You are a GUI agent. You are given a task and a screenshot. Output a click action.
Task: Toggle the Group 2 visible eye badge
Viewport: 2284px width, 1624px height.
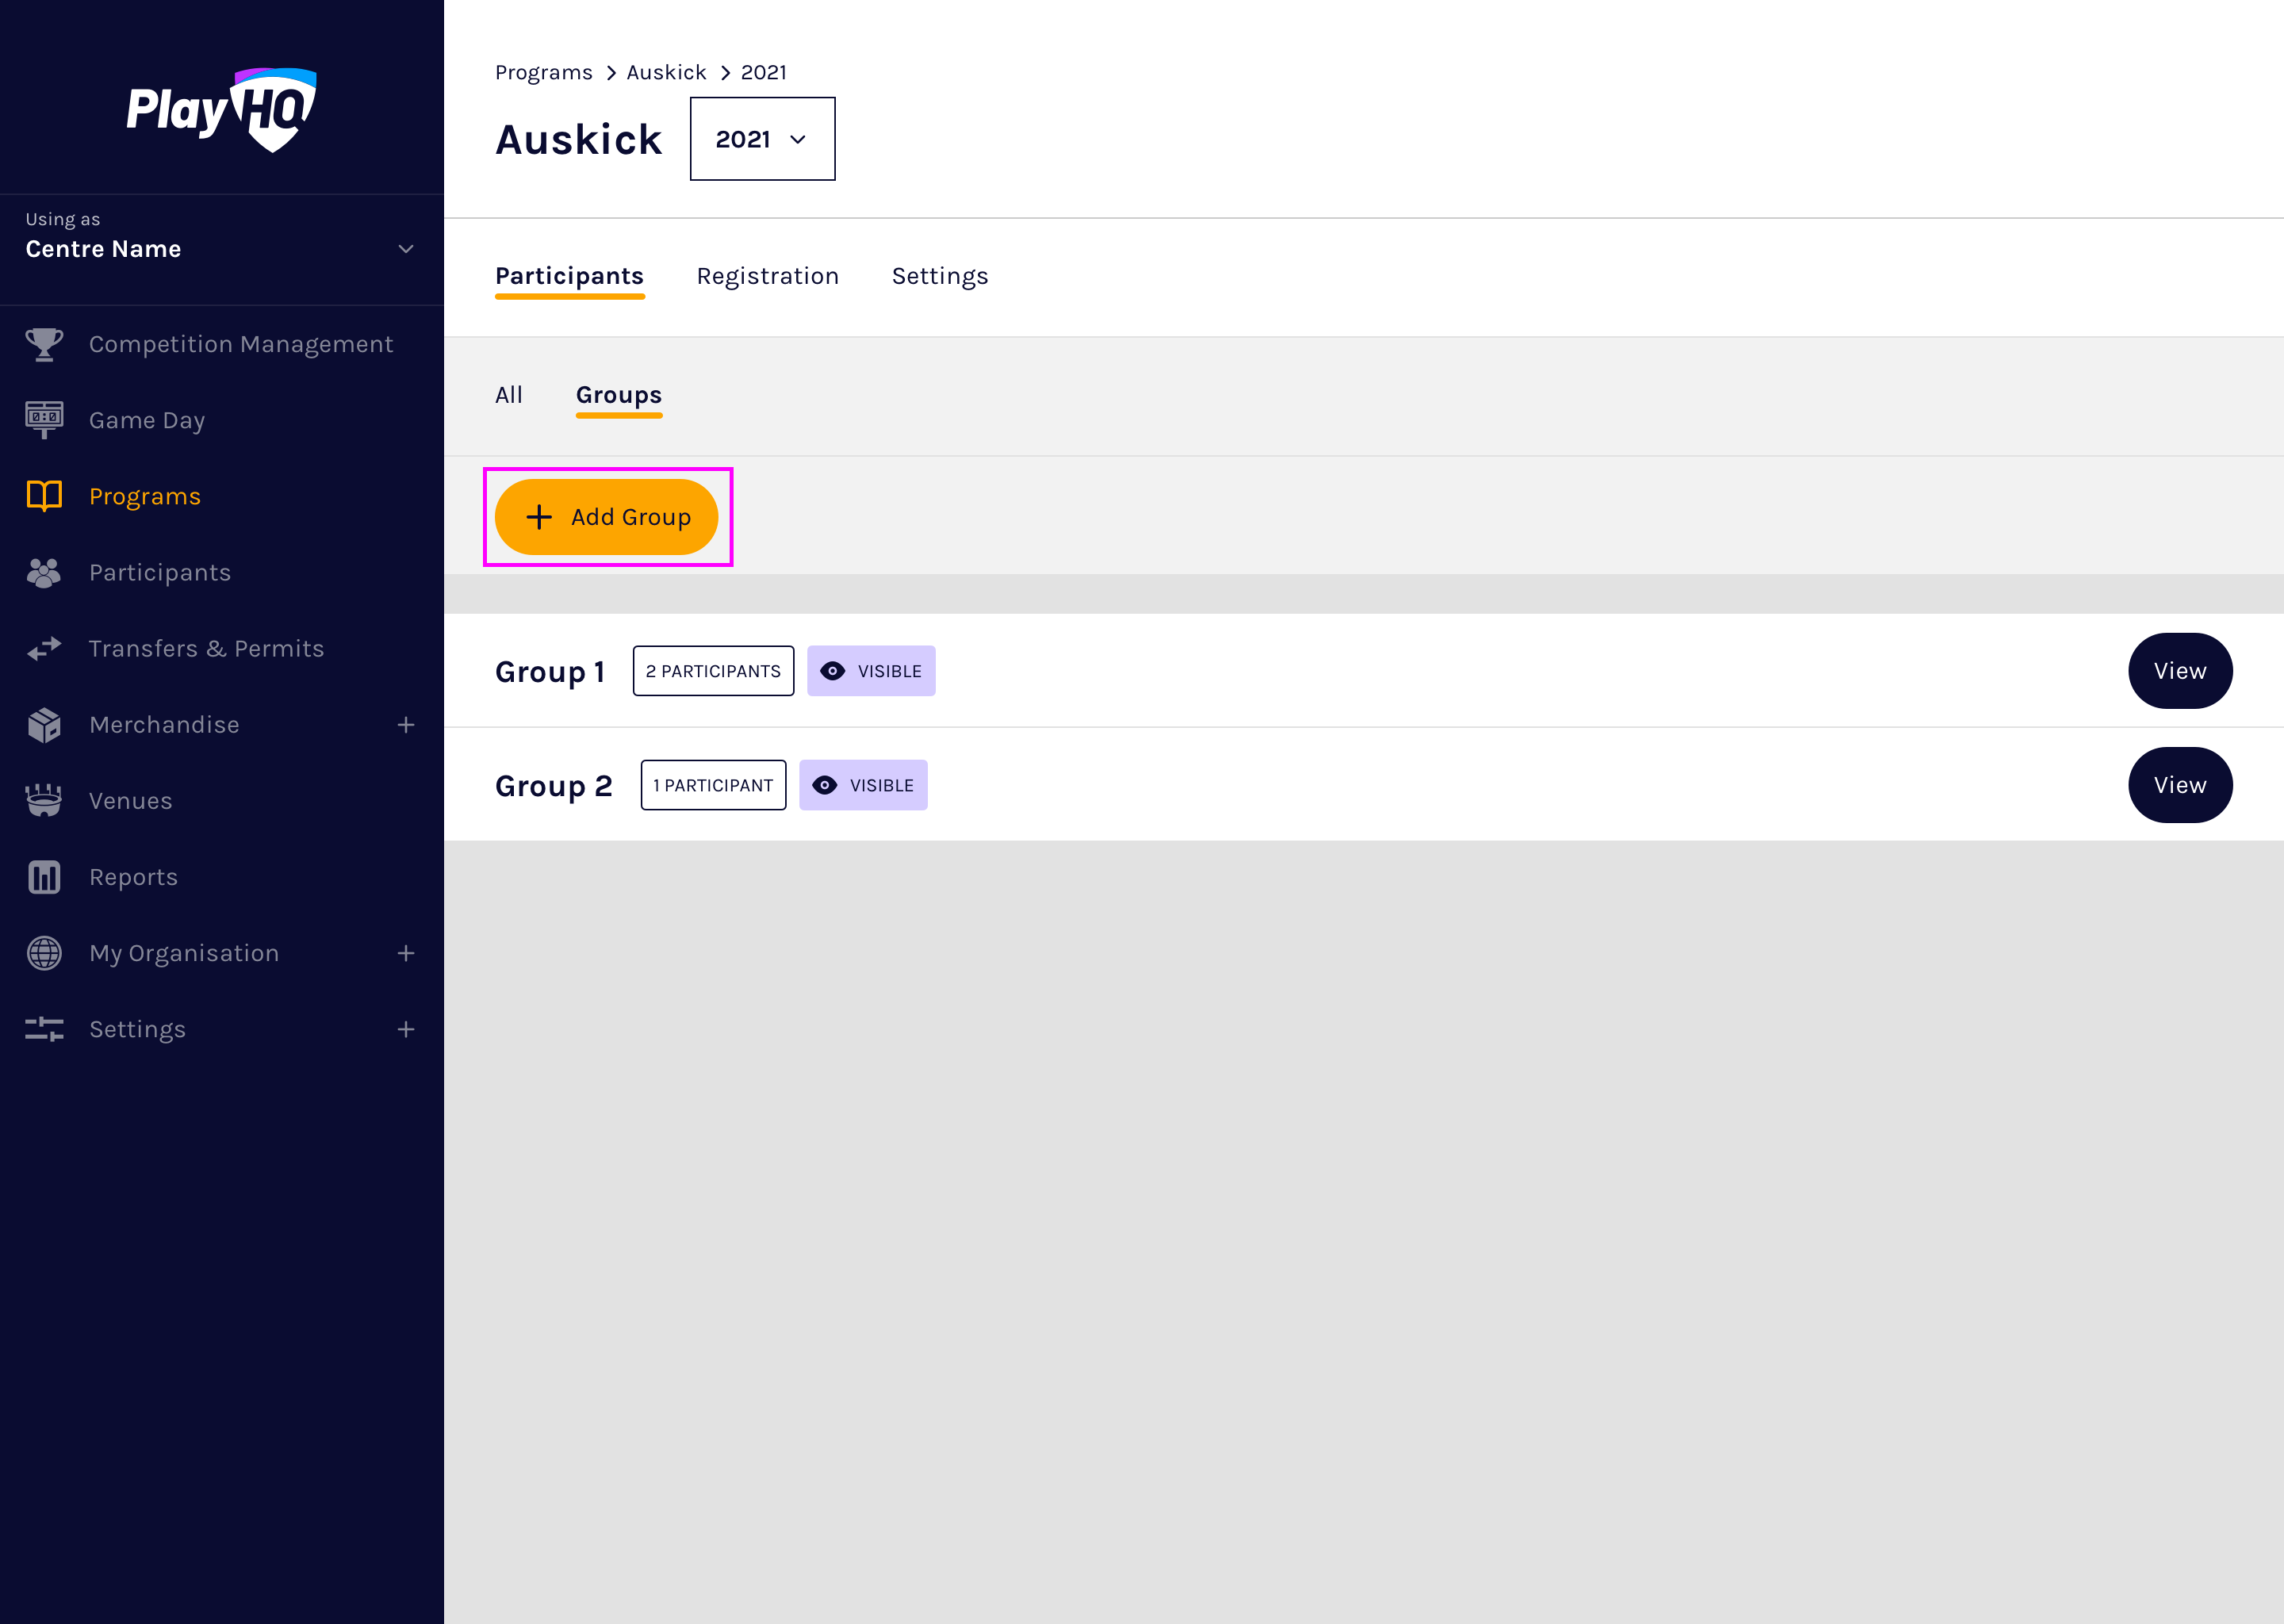point(862,785)
